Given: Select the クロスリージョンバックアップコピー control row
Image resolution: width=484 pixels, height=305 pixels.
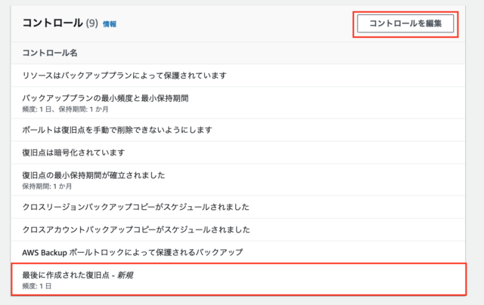Looking at the screenshot, I should 238,207.
